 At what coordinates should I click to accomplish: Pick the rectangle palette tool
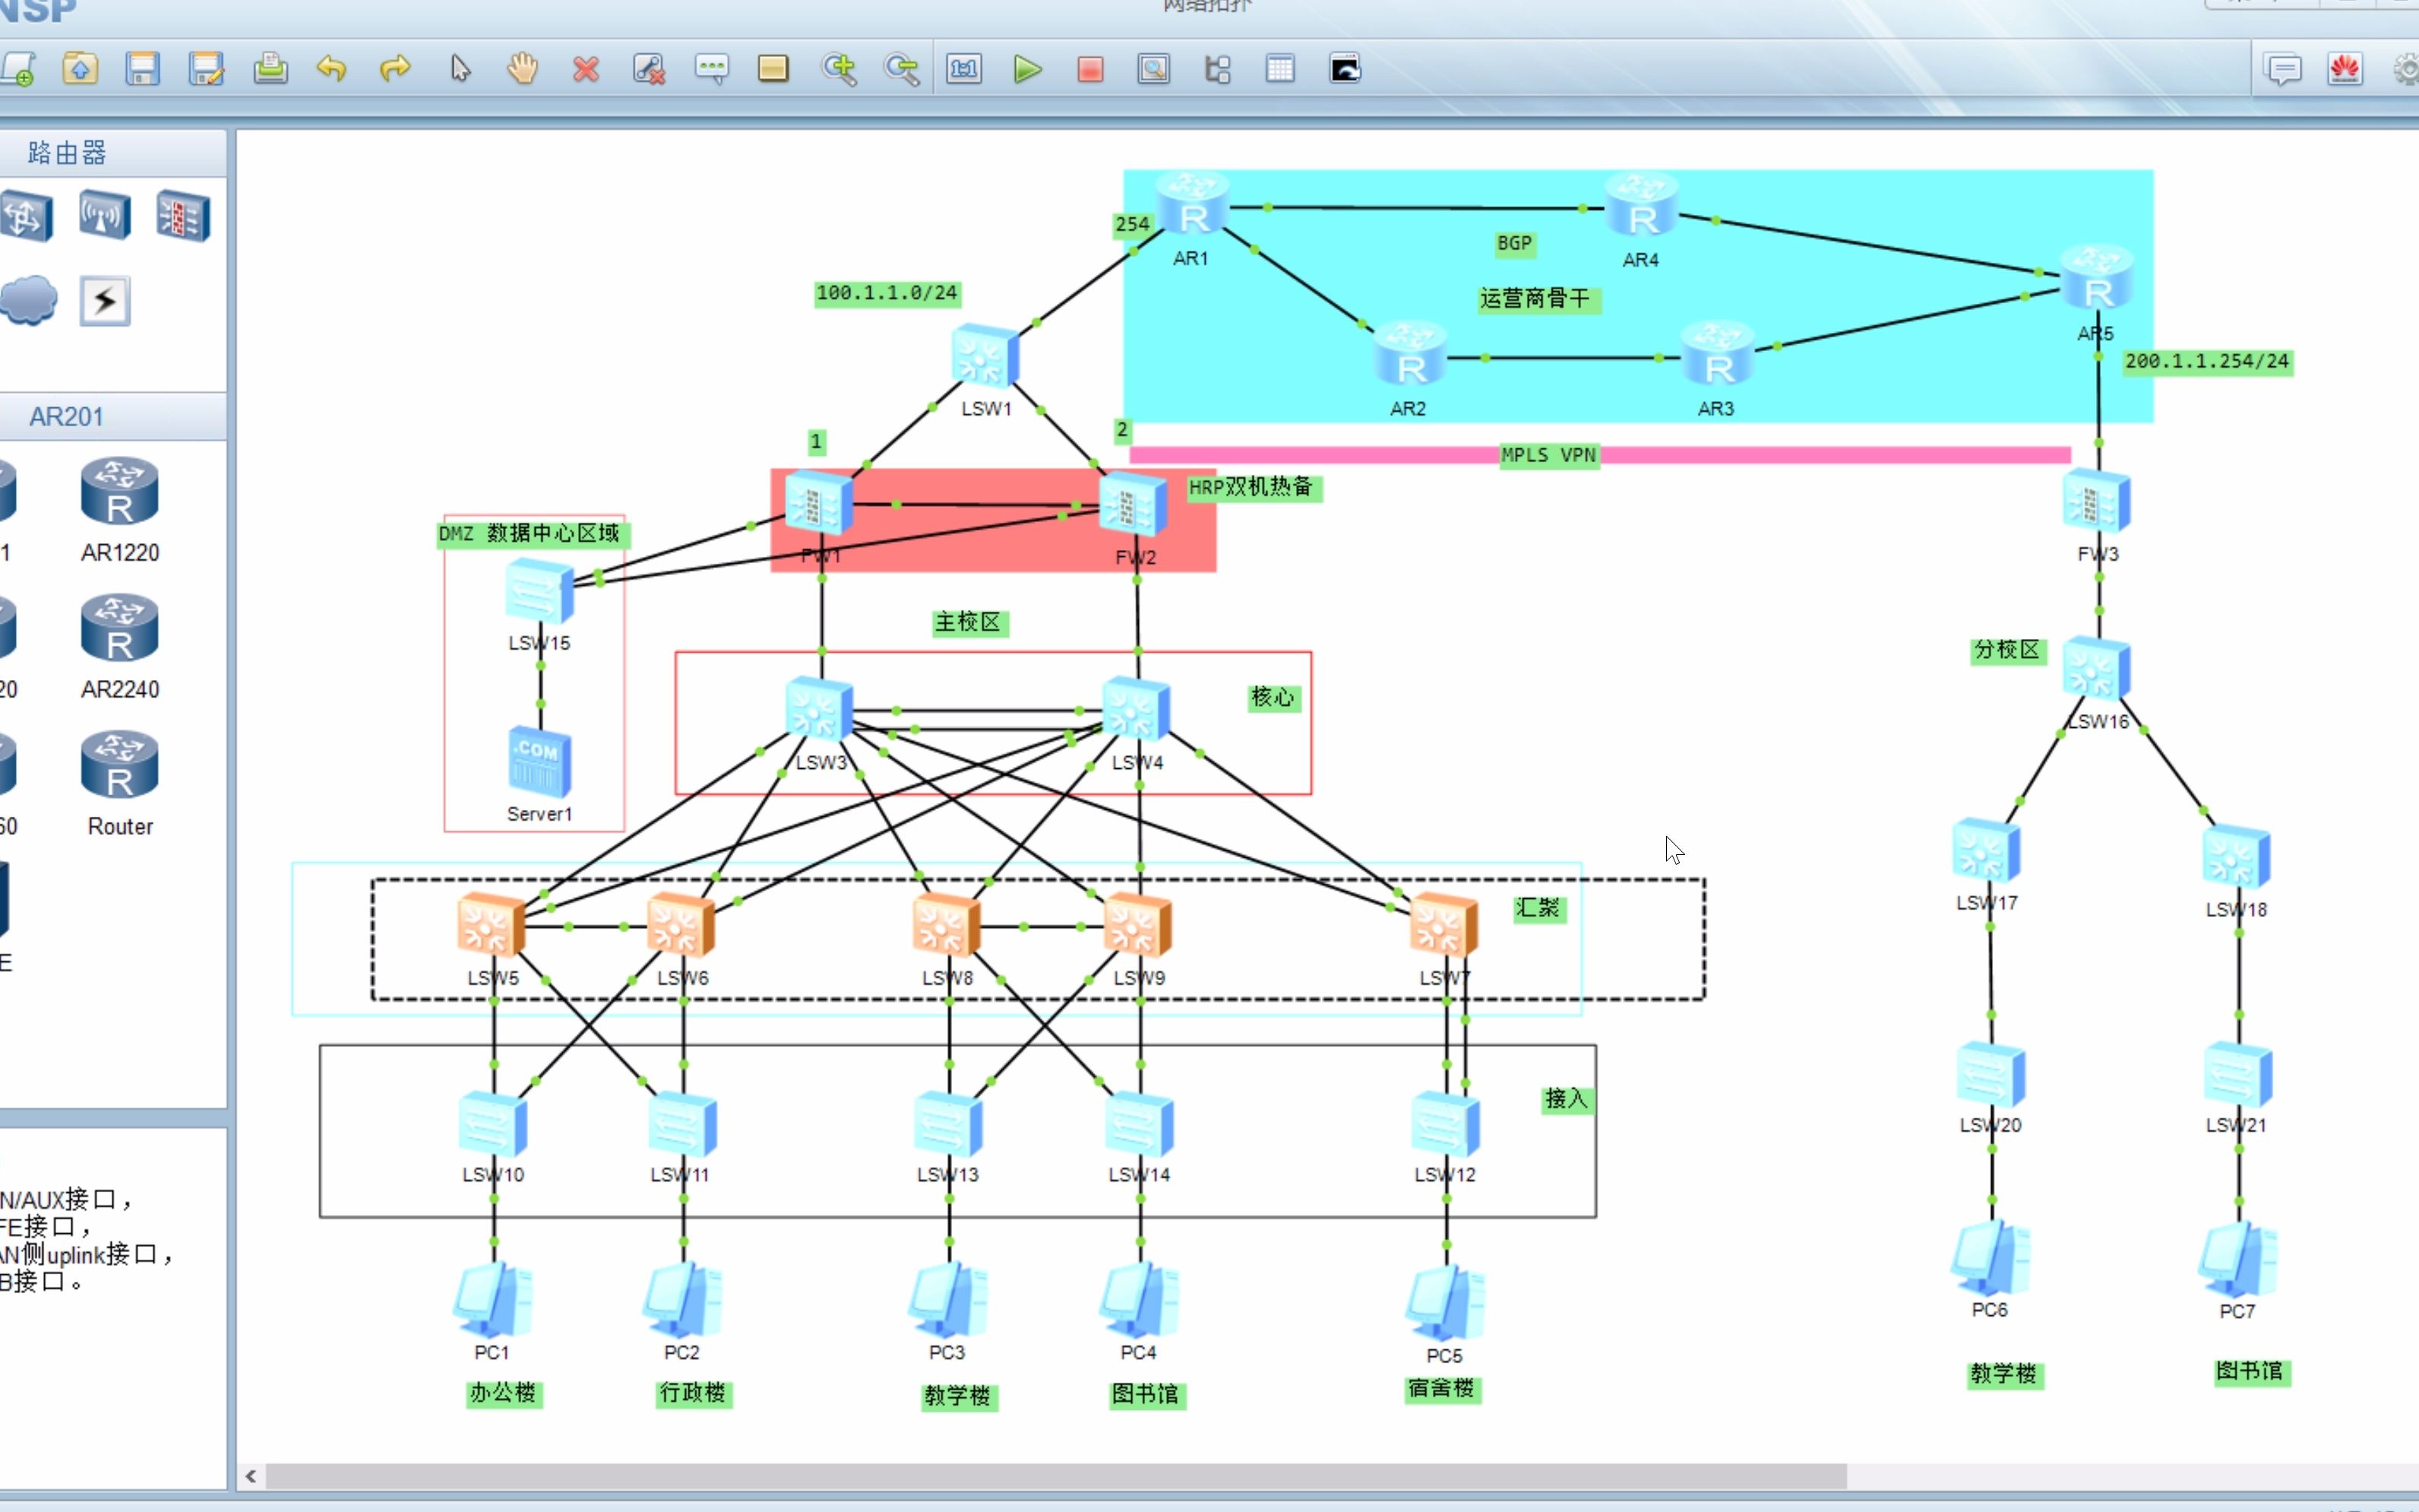pos(773,69)
